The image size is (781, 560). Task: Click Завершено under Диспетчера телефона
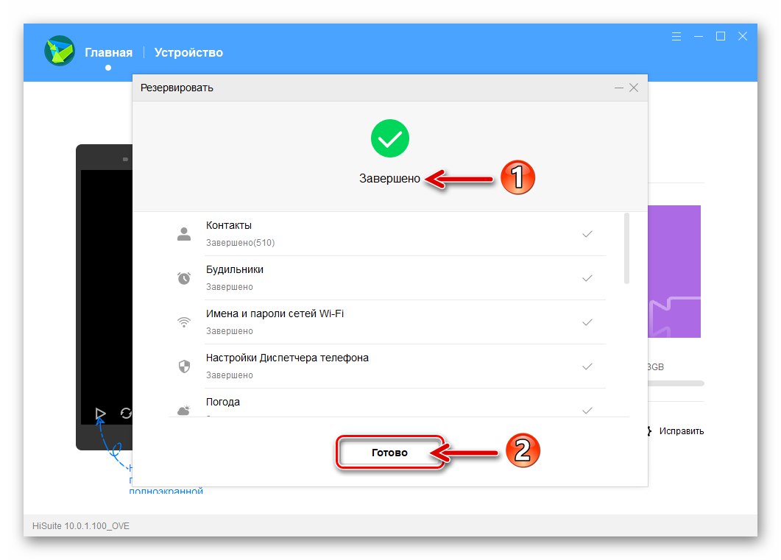[x=230, y=375]
